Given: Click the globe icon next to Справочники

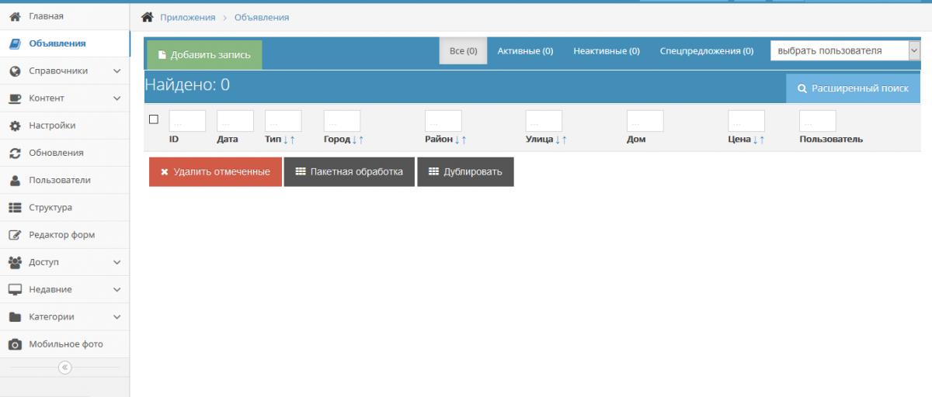Looking at the screenshot, I should (14, 71).
